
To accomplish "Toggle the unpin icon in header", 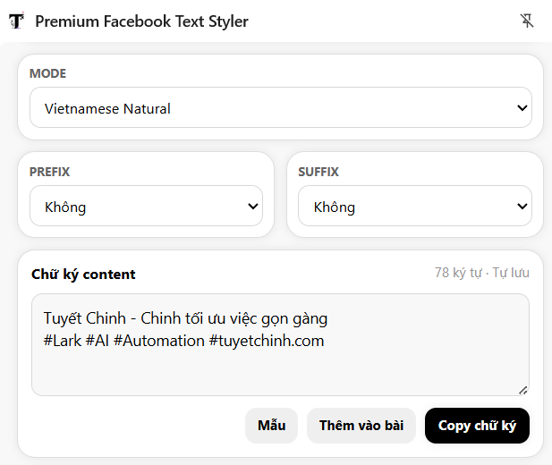I will tap(527, 21).
